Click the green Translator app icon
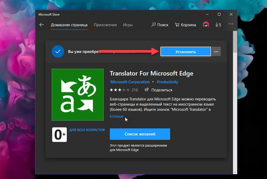 pyautogui.click(x=78, y=95)
